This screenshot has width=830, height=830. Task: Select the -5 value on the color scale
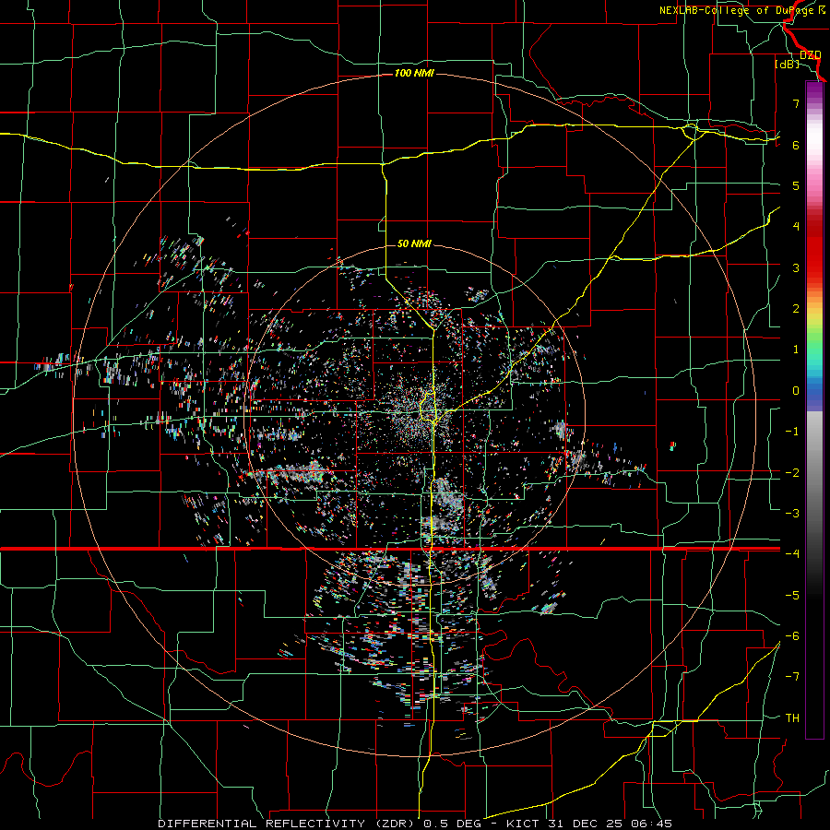pyautogui.click(x=792, y=596)
